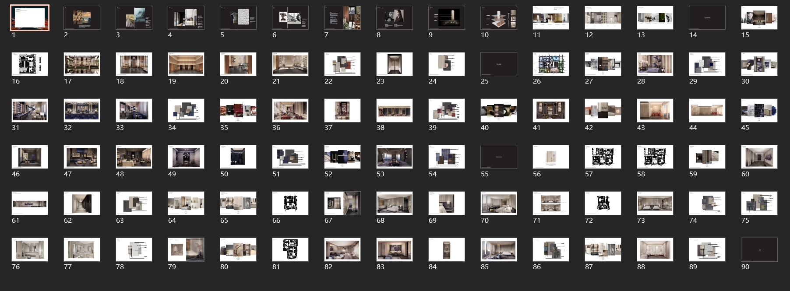The height and width of the screenshot is (291, 790).
Task: Select slide 10 exploded building diagram
Action: click(x=498, y=18)
